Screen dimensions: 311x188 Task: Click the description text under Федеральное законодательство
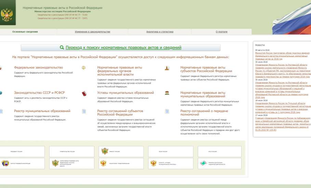click(x=43, y=74)
